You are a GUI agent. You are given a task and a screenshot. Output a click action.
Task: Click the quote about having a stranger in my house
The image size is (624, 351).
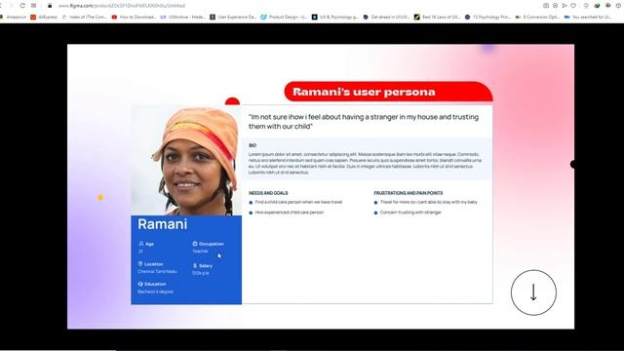tap(364, 122)
